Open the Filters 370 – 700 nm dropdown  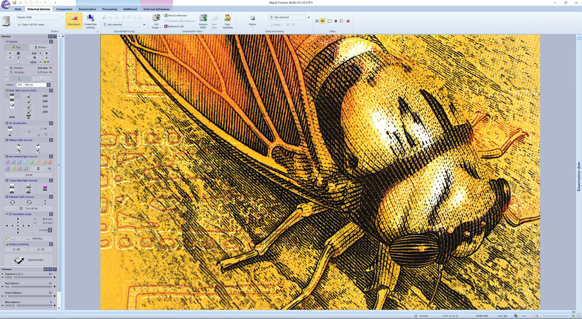click(x=48, y=85)
